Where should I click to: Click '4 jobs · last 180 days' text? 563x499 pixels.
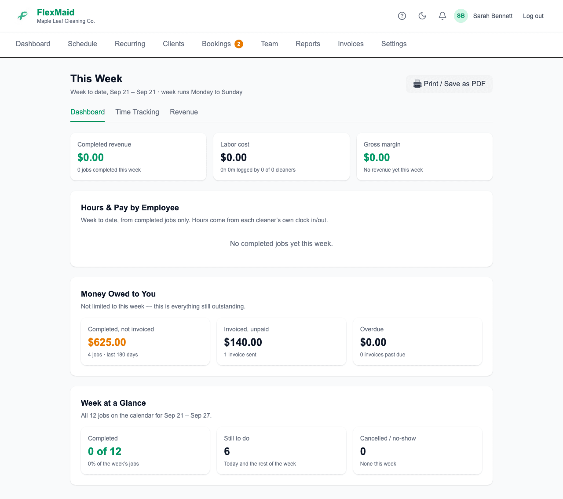click(113, 355)
